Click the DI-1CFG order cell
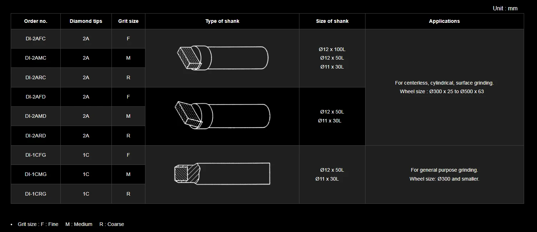This screenshot has width=537, height=232. [36, 155]
